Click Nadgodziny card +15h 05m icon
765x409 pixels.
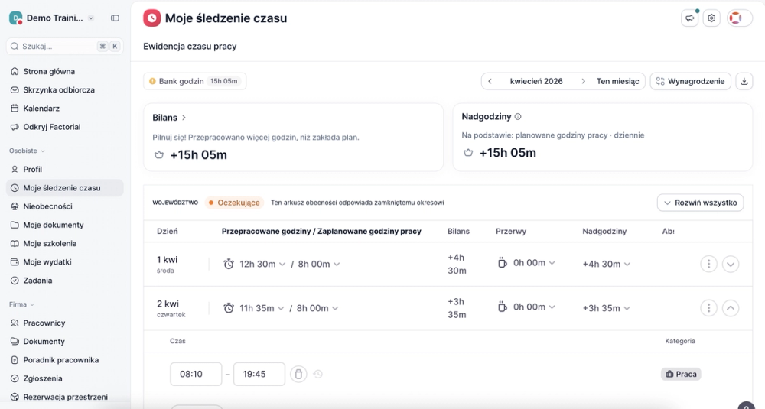468,153
